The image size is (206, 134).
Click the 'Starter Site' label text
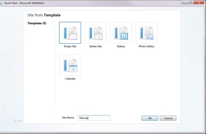[x=96, y=46]
